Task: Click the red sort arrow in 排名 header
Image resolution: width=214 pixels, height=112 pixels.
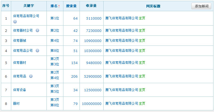Action: click(x=59, y=6)
